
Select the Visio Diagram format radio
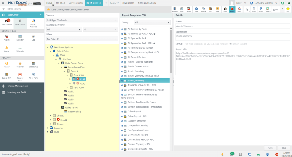(x=187, y=44)
